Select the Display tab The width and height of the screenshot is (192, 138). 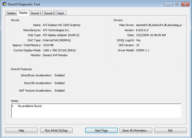(23, 13)
